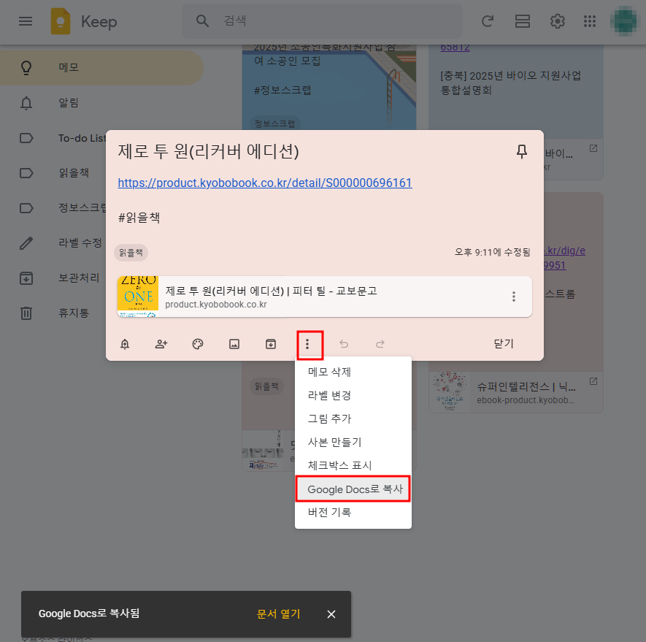The image size is (646, 642).
Task: Choose 라벨 변경 from the menu
Action: pos(353,395)
